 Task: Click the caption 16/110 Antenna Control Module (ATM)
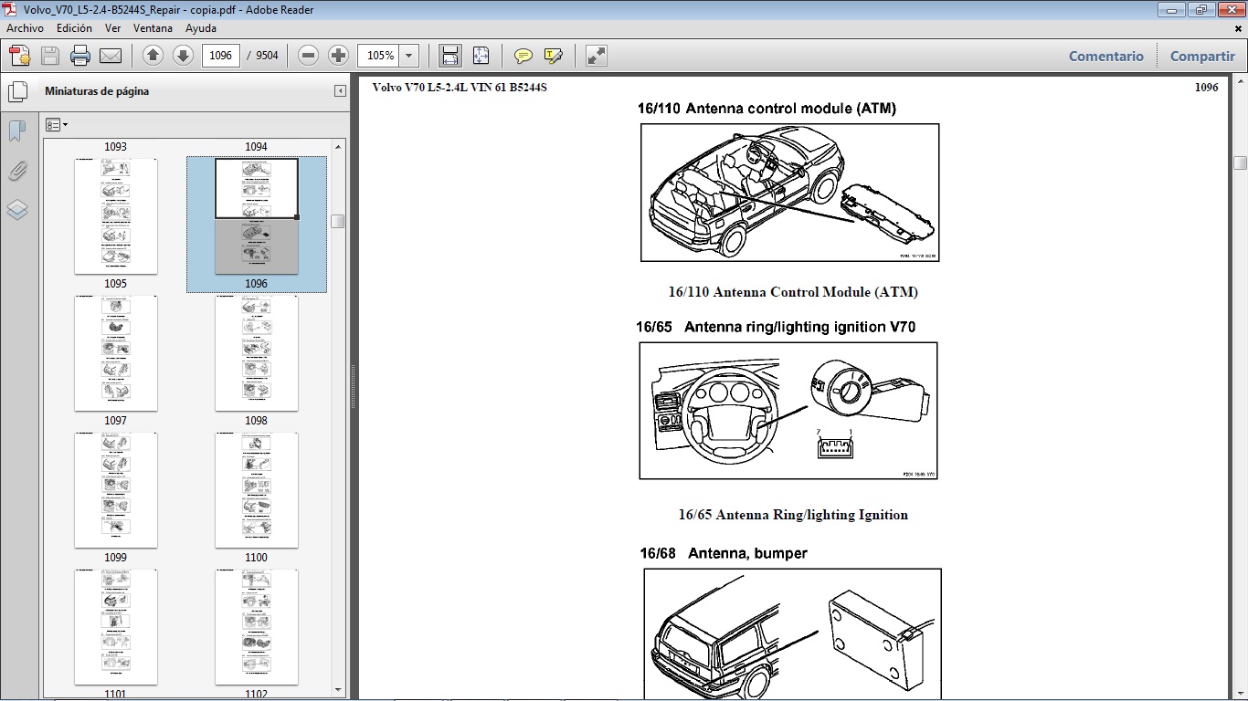tap(793, 292)
